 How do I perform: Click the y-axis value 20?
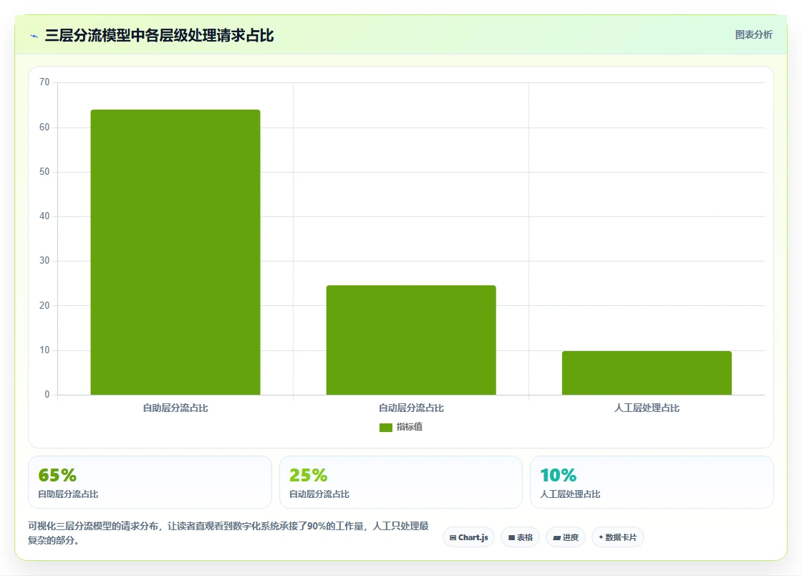(44, 306)
